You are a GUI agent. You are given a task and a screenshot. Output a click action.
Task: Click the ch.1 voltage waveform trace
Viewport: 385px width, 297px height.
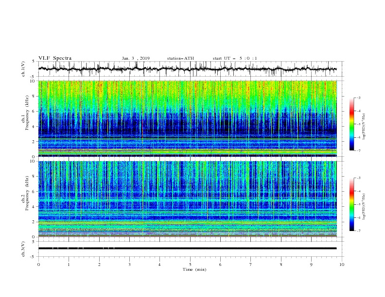tap(187, 69)
